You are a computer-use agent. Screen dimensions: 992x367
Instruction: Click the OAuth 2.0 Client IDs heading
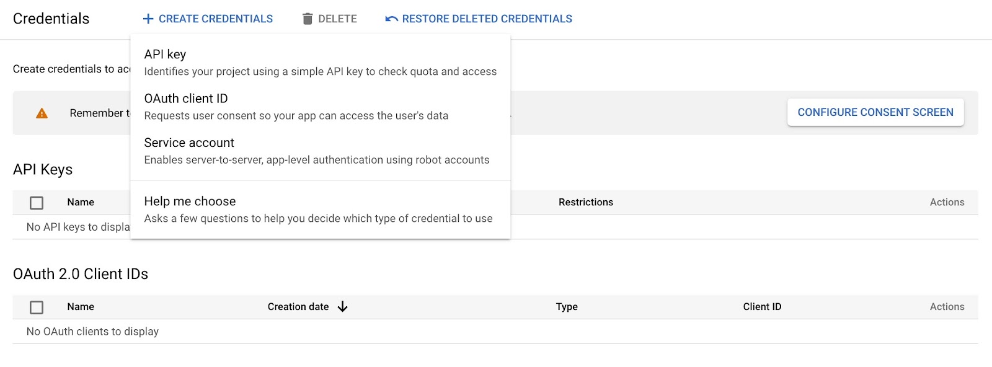tap(81, 273)
